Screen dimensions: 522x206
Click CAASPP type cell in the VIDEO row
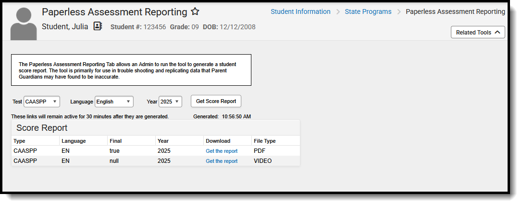(25, 161)
